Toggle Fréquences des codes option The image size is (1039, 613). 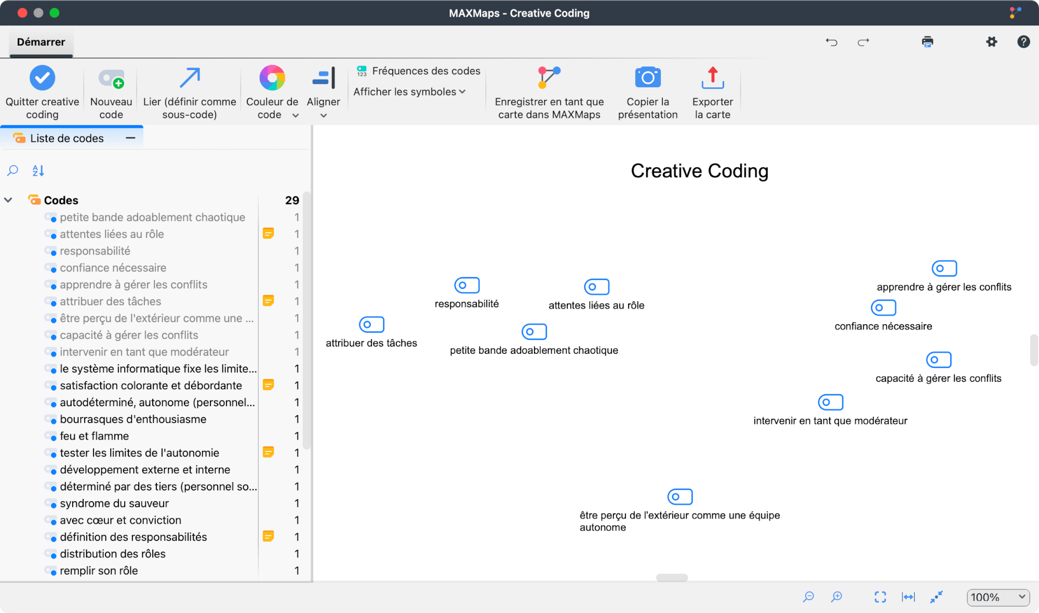pos(418,71)
